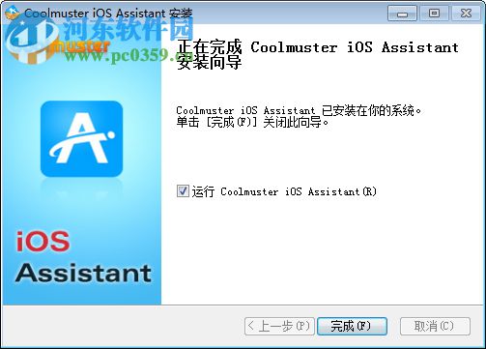This screenshot has width=486, height=349.
Task: Click the text 单击 [完成(F)] 关闭此向导
Action: [x=253, y=123]
